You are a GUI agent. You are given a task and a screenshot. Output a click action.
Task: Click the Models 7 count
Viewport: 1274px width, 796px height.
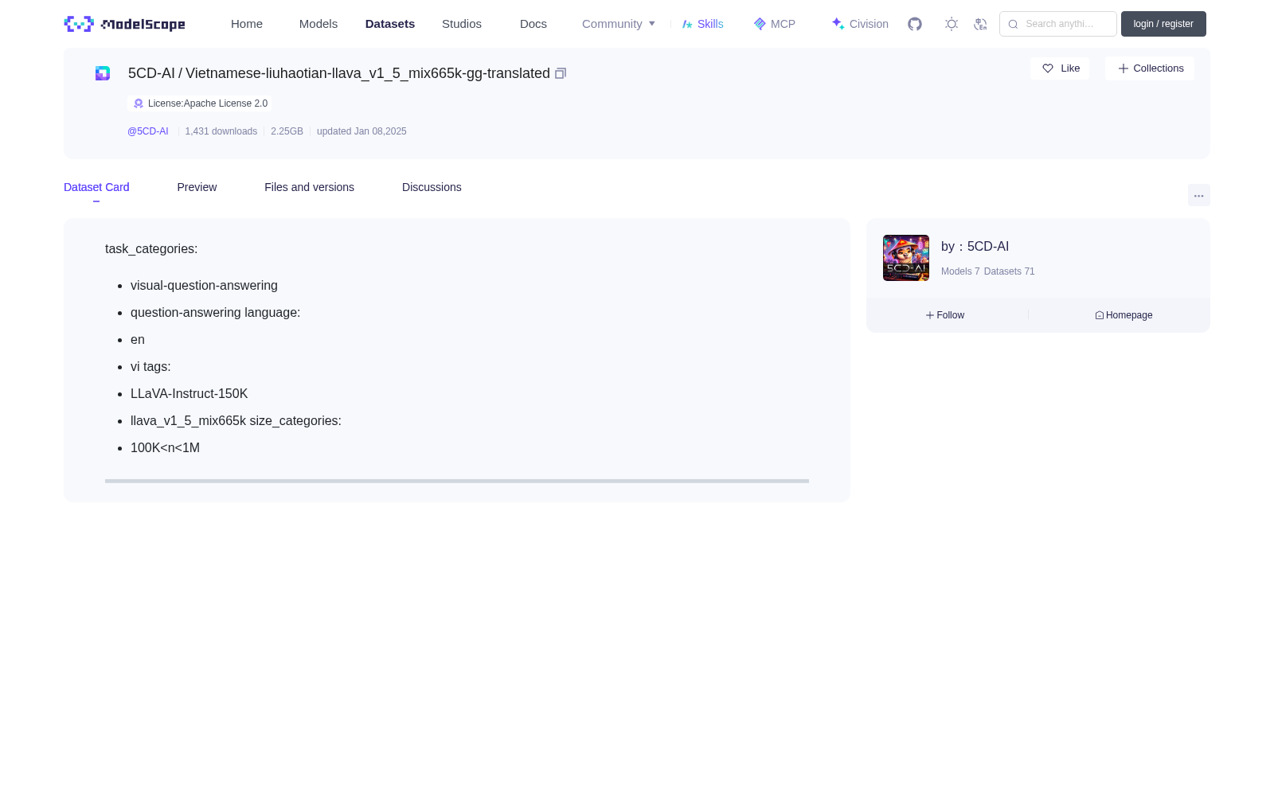(960, 271)
